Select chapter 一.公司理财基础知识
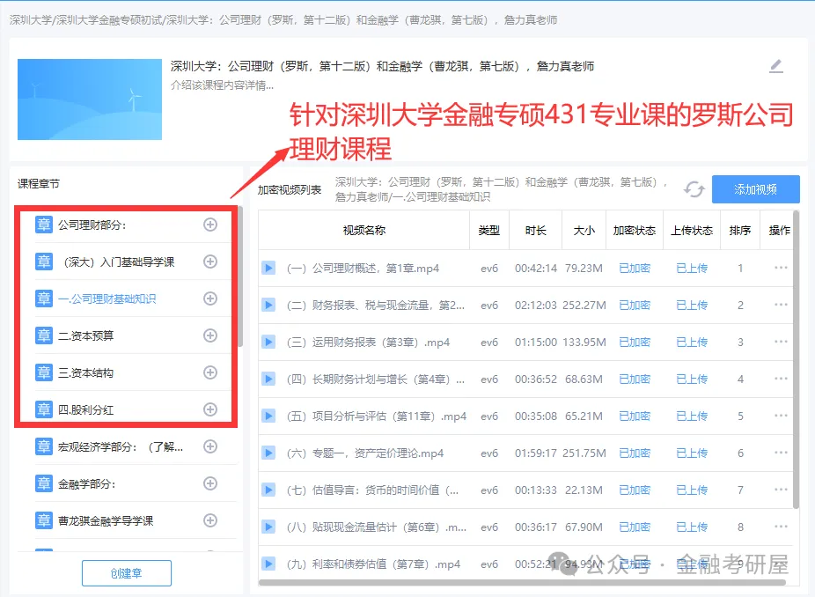815x597 pixels. [106, 298]
